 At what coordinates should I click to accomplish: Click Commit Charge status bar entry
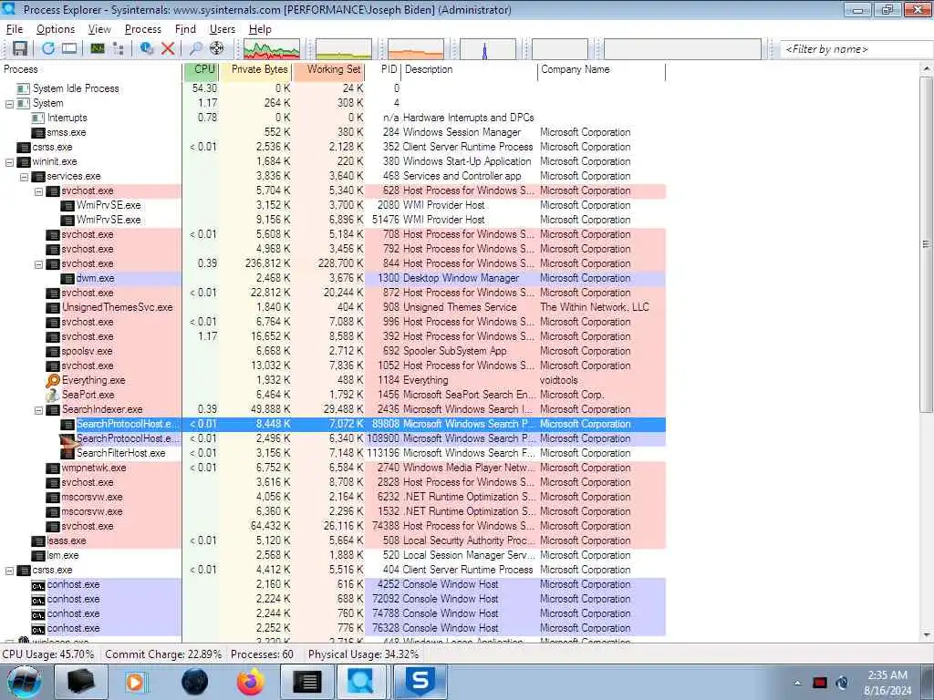point(163,654)
